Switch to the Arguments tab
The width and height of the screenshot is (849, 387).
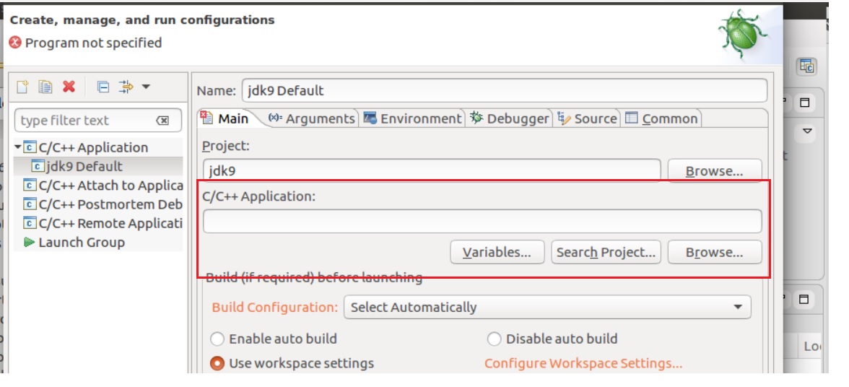click(312, 118)
